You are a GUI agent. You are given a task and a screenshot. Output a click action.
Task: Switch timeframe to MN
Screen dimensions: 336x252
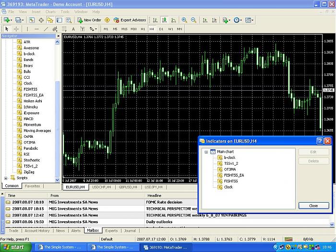pos(180,29)
